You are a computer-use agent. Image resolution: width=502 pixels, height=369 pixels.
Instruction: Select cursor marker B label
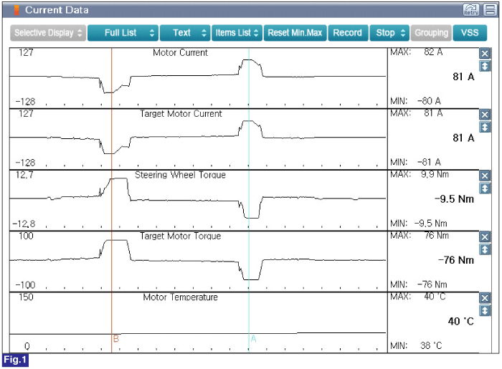coord(116,339)
